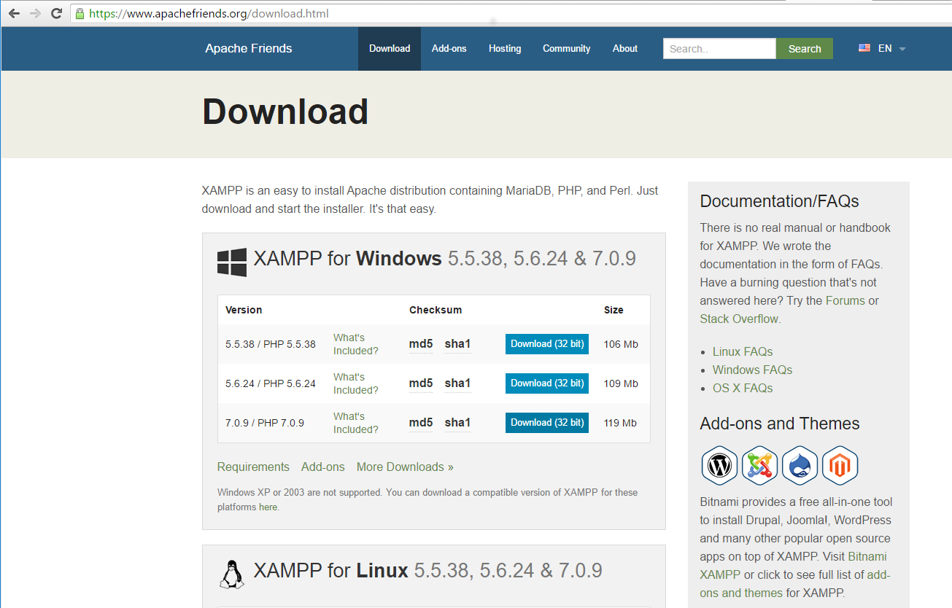Show sha1 checksum for 7.0.9
This screenshot has width=952, height=608.
coord(457,423)
